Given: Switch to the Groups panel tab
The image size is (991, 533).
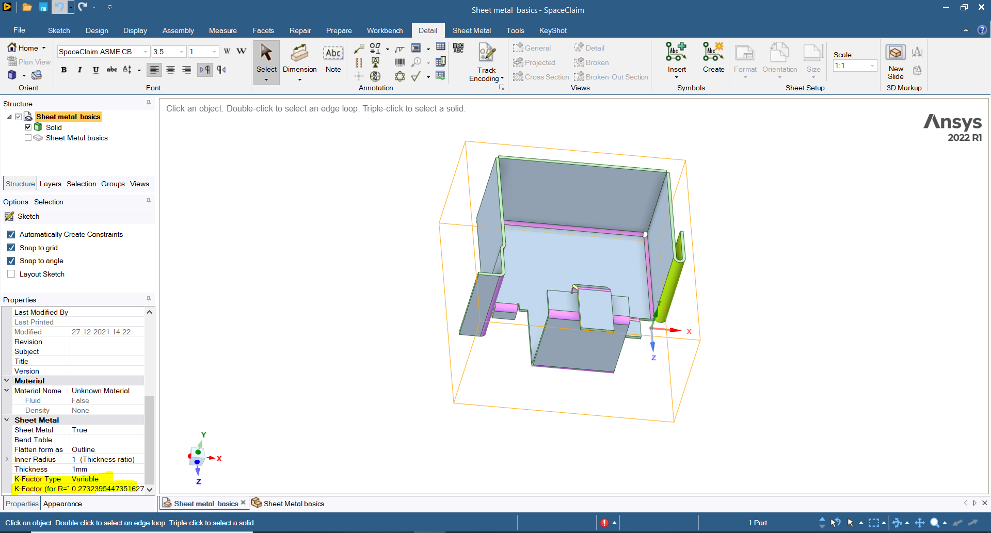Looking at the screenshot, I should point(113,184).
